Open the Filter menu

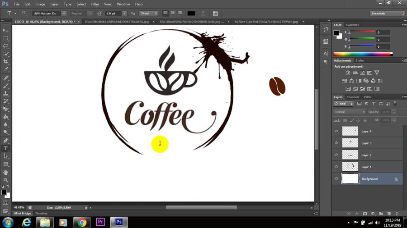(95, 4)
